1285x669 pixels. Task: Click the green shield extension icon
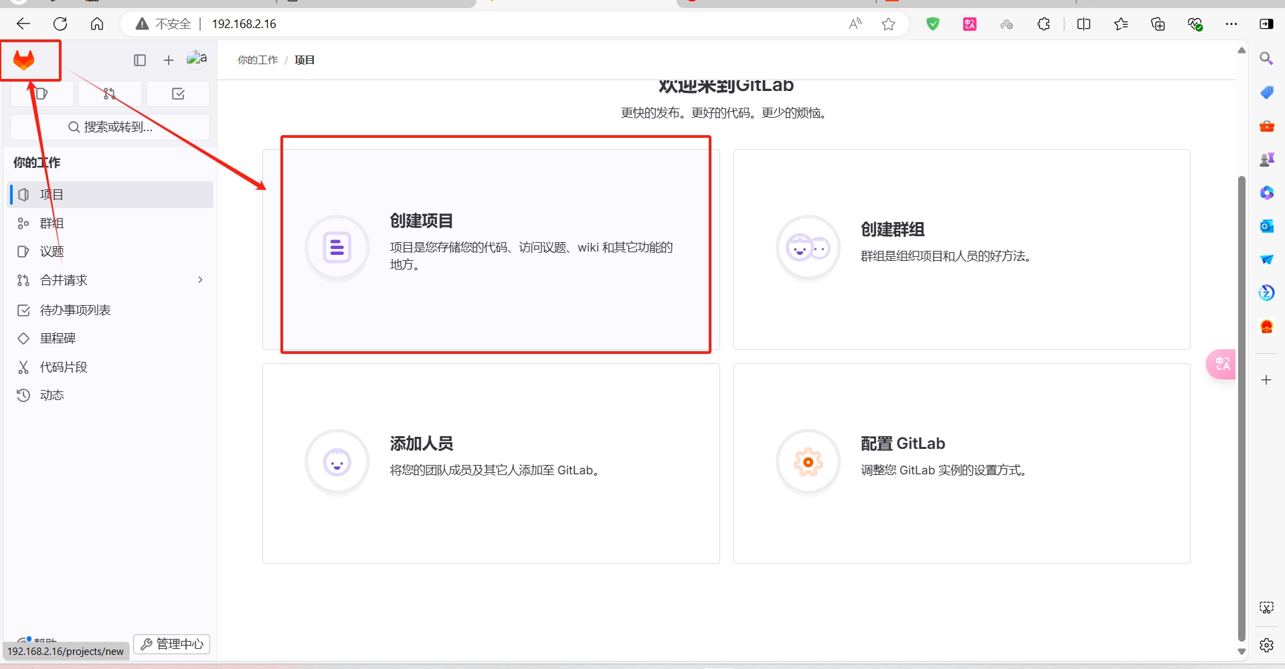(x=933, y=24)
